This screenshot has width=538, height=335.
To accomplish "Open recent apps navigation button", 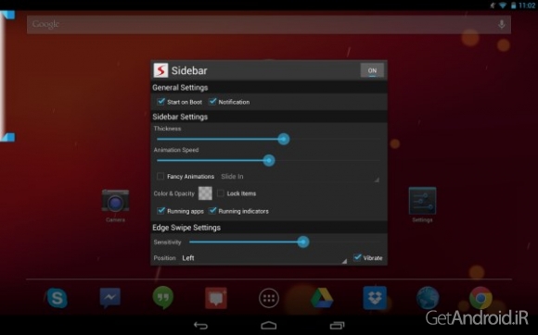I will tap(337, 326).
